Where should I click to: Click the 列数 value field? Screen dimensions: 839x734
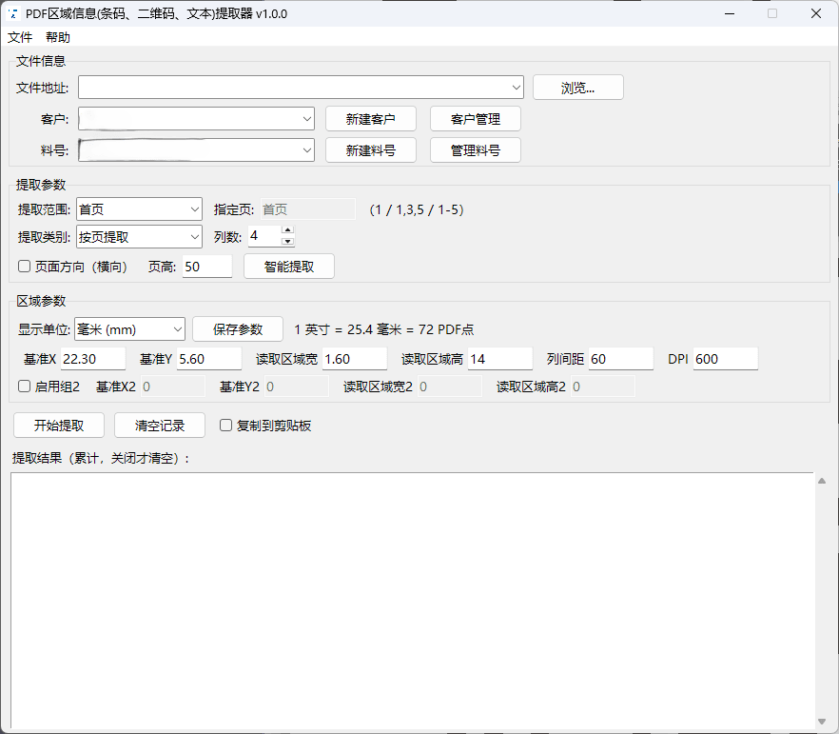[x=264, y=236]
